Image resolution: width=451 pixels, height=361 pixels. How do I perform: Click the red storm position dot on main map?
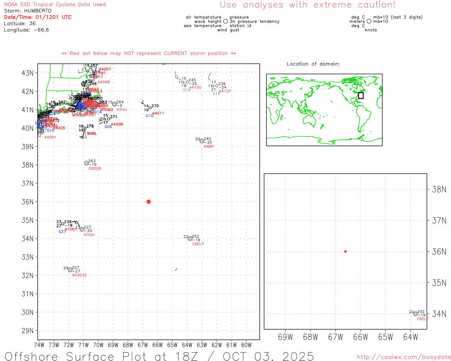[x=148, y=202]
